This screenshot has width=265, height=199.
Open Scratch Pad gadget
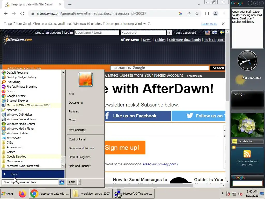pyautogui.click(x=247, y=141)
